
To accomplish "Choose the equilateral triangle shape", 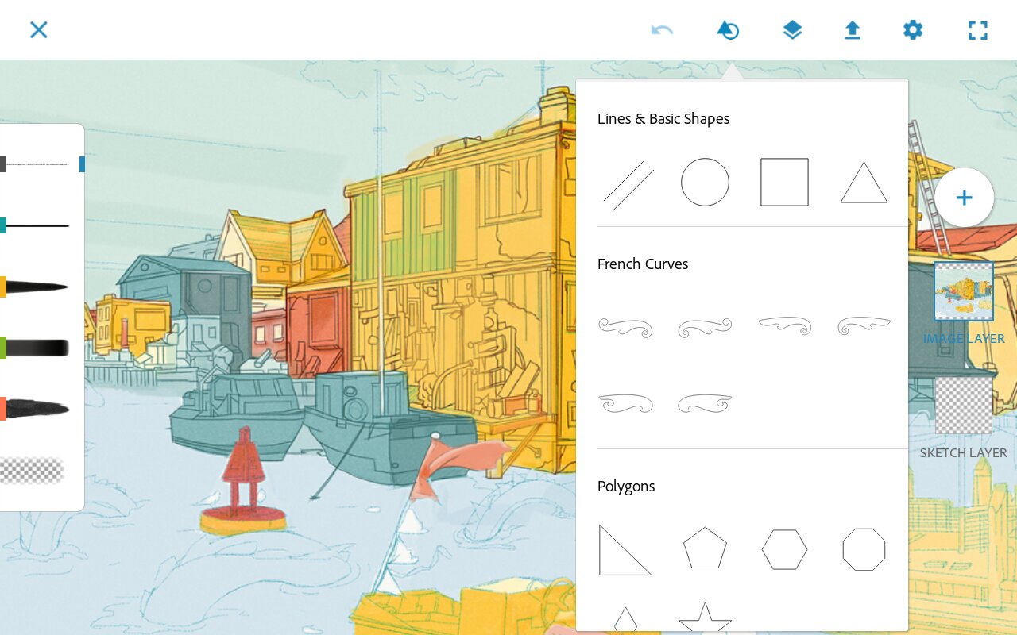I will pos(864,184).
